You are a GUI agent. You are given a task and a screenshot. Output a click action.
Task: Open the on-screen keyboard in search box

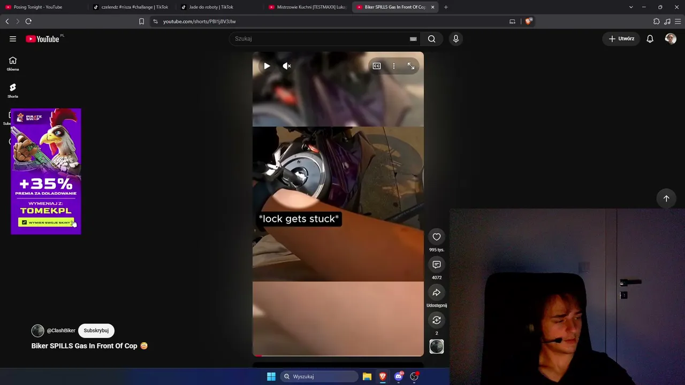coord(413,38)
